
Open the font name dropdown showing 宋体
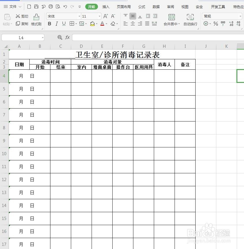79,16
